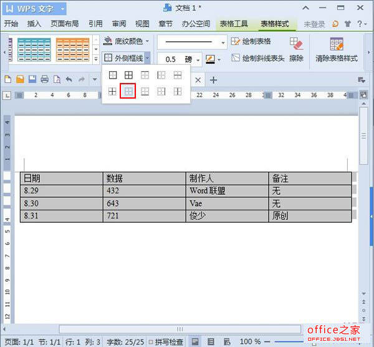The height and width of the screenshot is (347, 374).
Task: Open the line style combo box
Action: [192, 42]
